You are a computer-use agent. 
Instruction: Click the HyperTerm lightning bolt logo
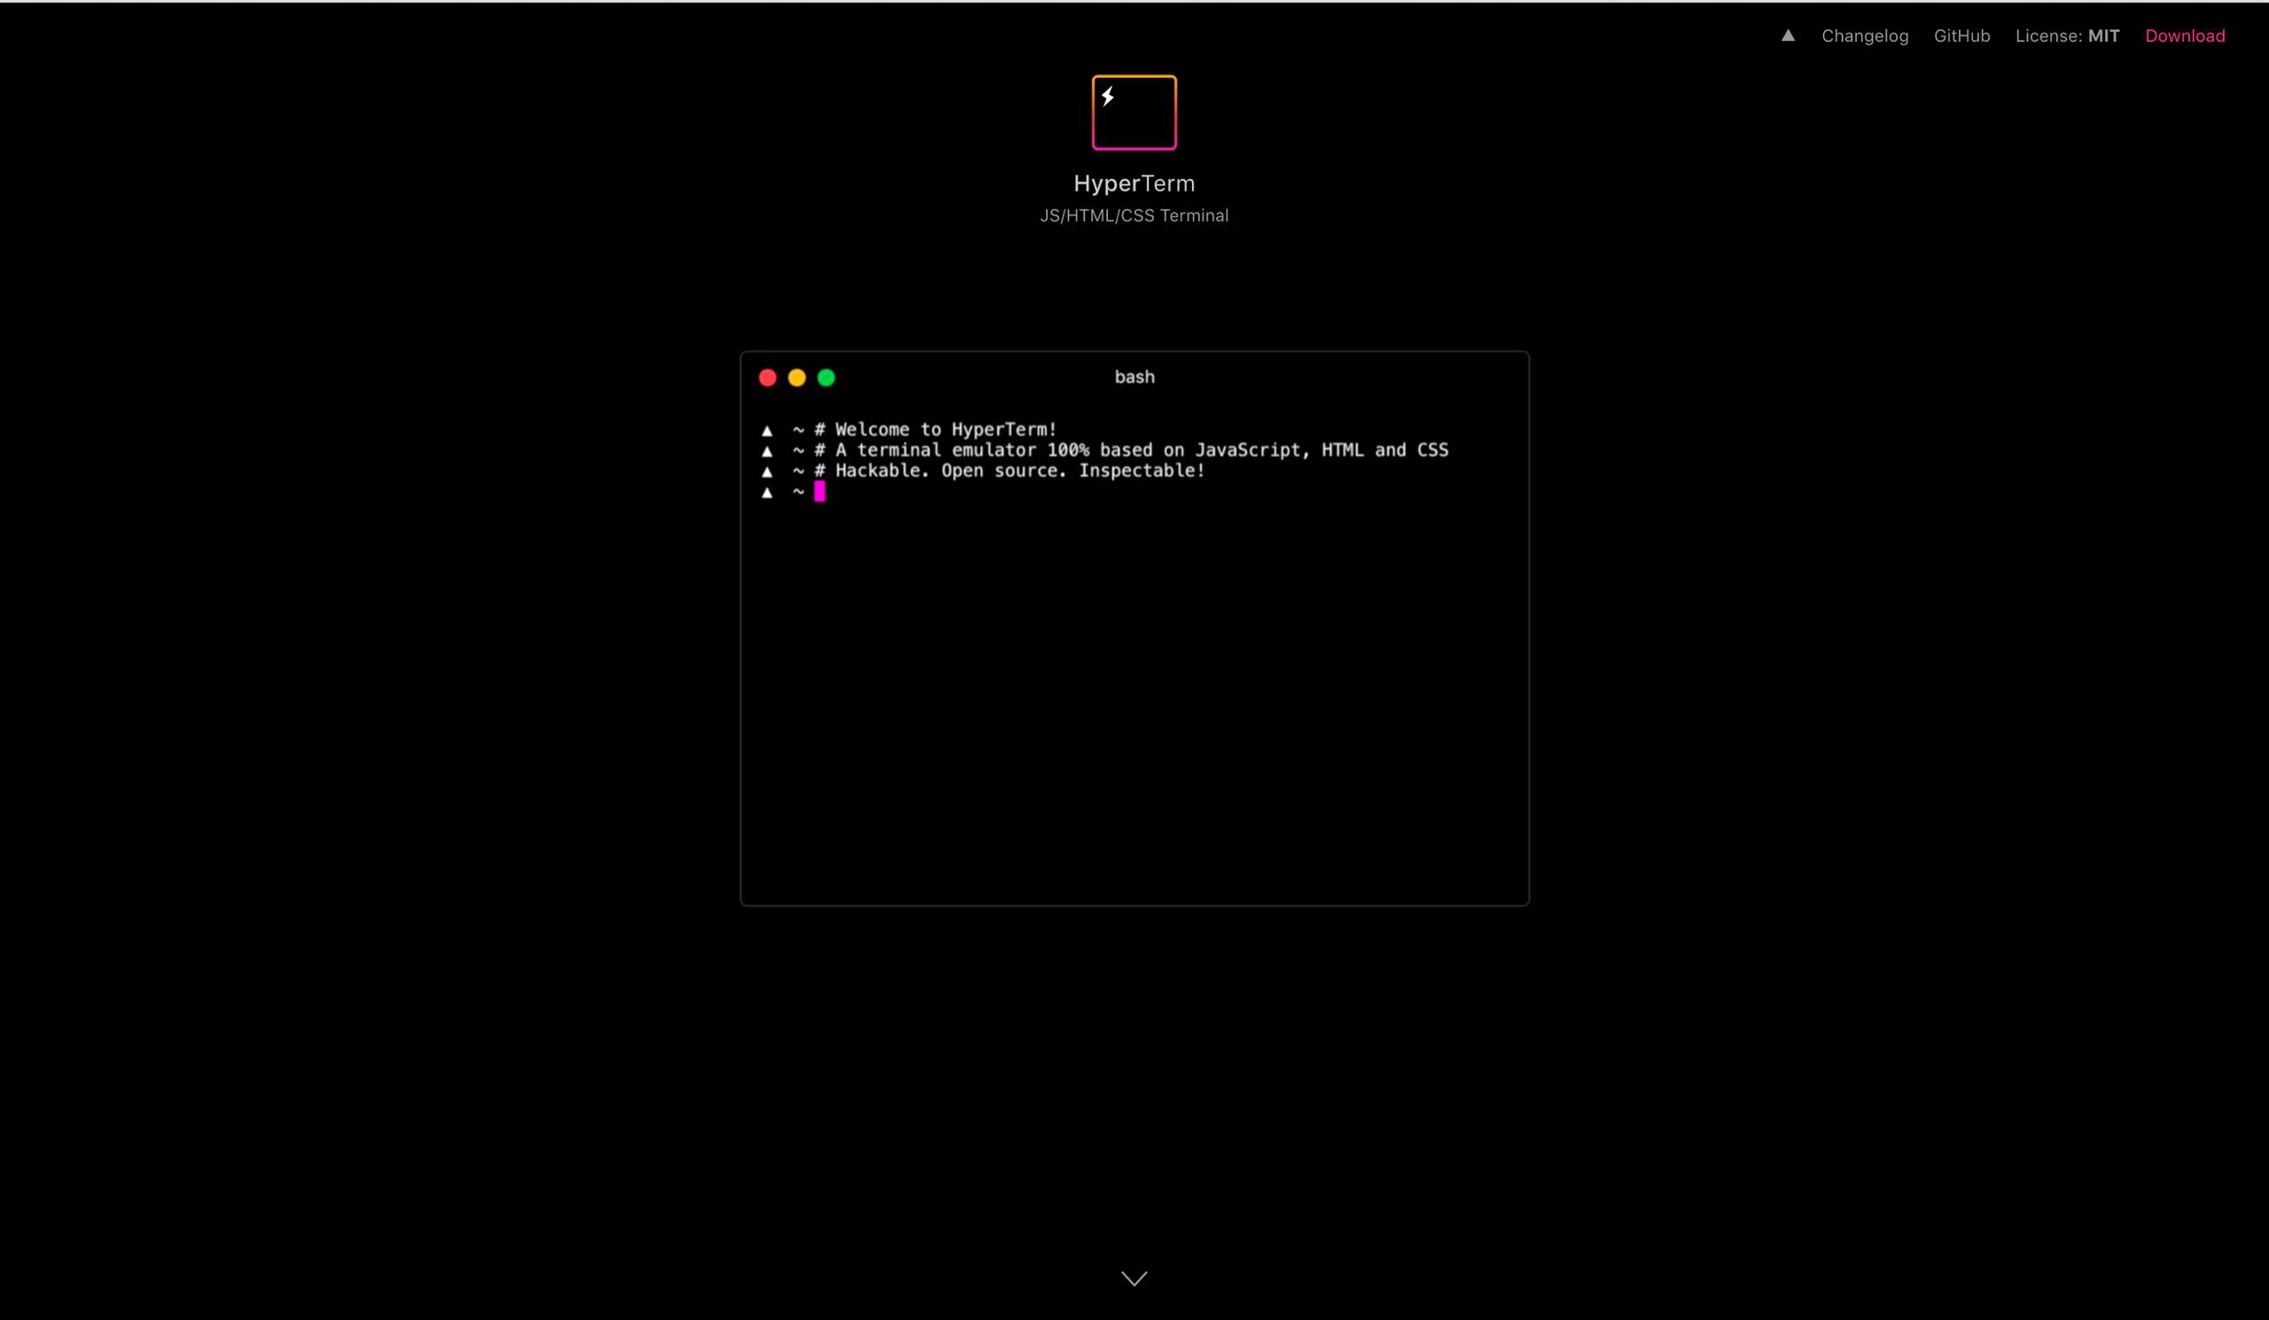pyautogui.click(x=1134, y=113)
